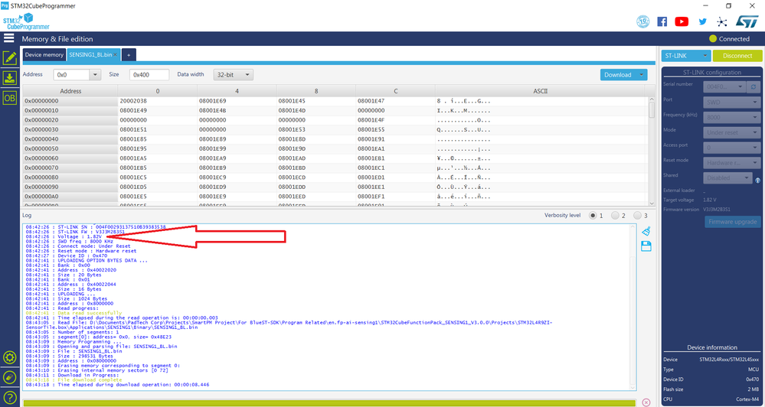Click the green progress bar

pyautogui.click(x=329, y=402)
